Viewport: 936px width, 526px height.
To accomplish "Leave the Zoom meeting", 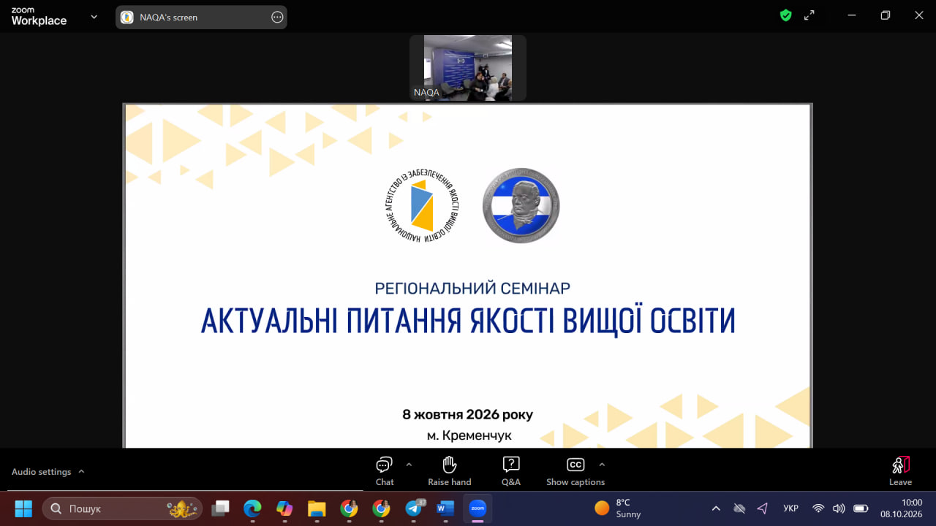I will 900,471.
